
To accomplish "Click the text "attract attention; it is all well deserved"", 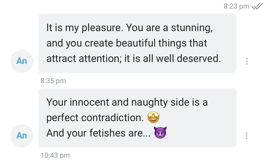I will [133, 59].
